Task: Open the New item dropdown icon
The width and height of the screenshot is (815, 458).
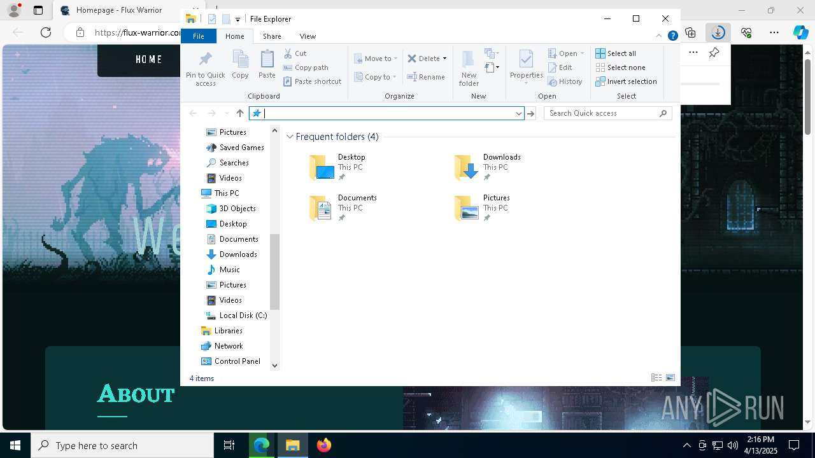Action: click(x=491, y=53)
